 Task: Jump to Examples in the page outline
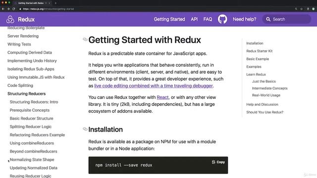pos(254,67)
